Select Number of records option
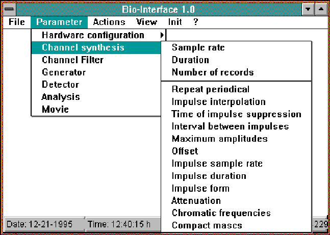This screenshot has height=235, width=330. (x=212, y=72)
